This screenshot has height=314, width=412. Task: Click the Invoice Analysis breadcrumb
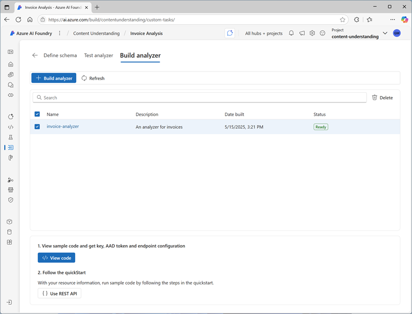coord(146,33)
